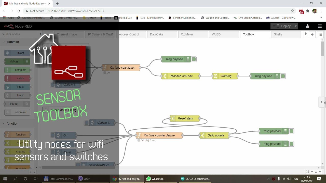The height and width of the screenshot is (183, 326).
Task: Open the Hack a Day bookmark
Action: pyautogui.click(x=123, y=18)
